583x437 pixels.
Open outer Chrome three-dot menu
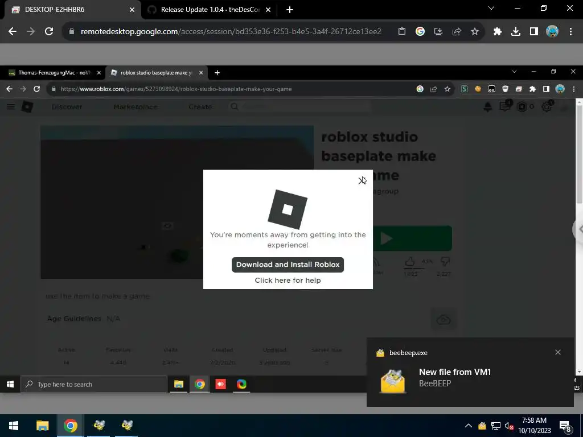click(x=570, y=32)
